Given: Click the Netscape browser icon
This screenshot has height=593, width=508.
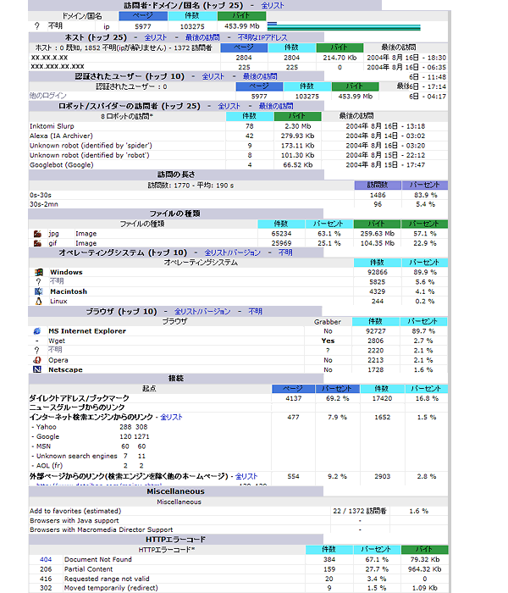Looking at the screenshot, I should pos(37,369).
